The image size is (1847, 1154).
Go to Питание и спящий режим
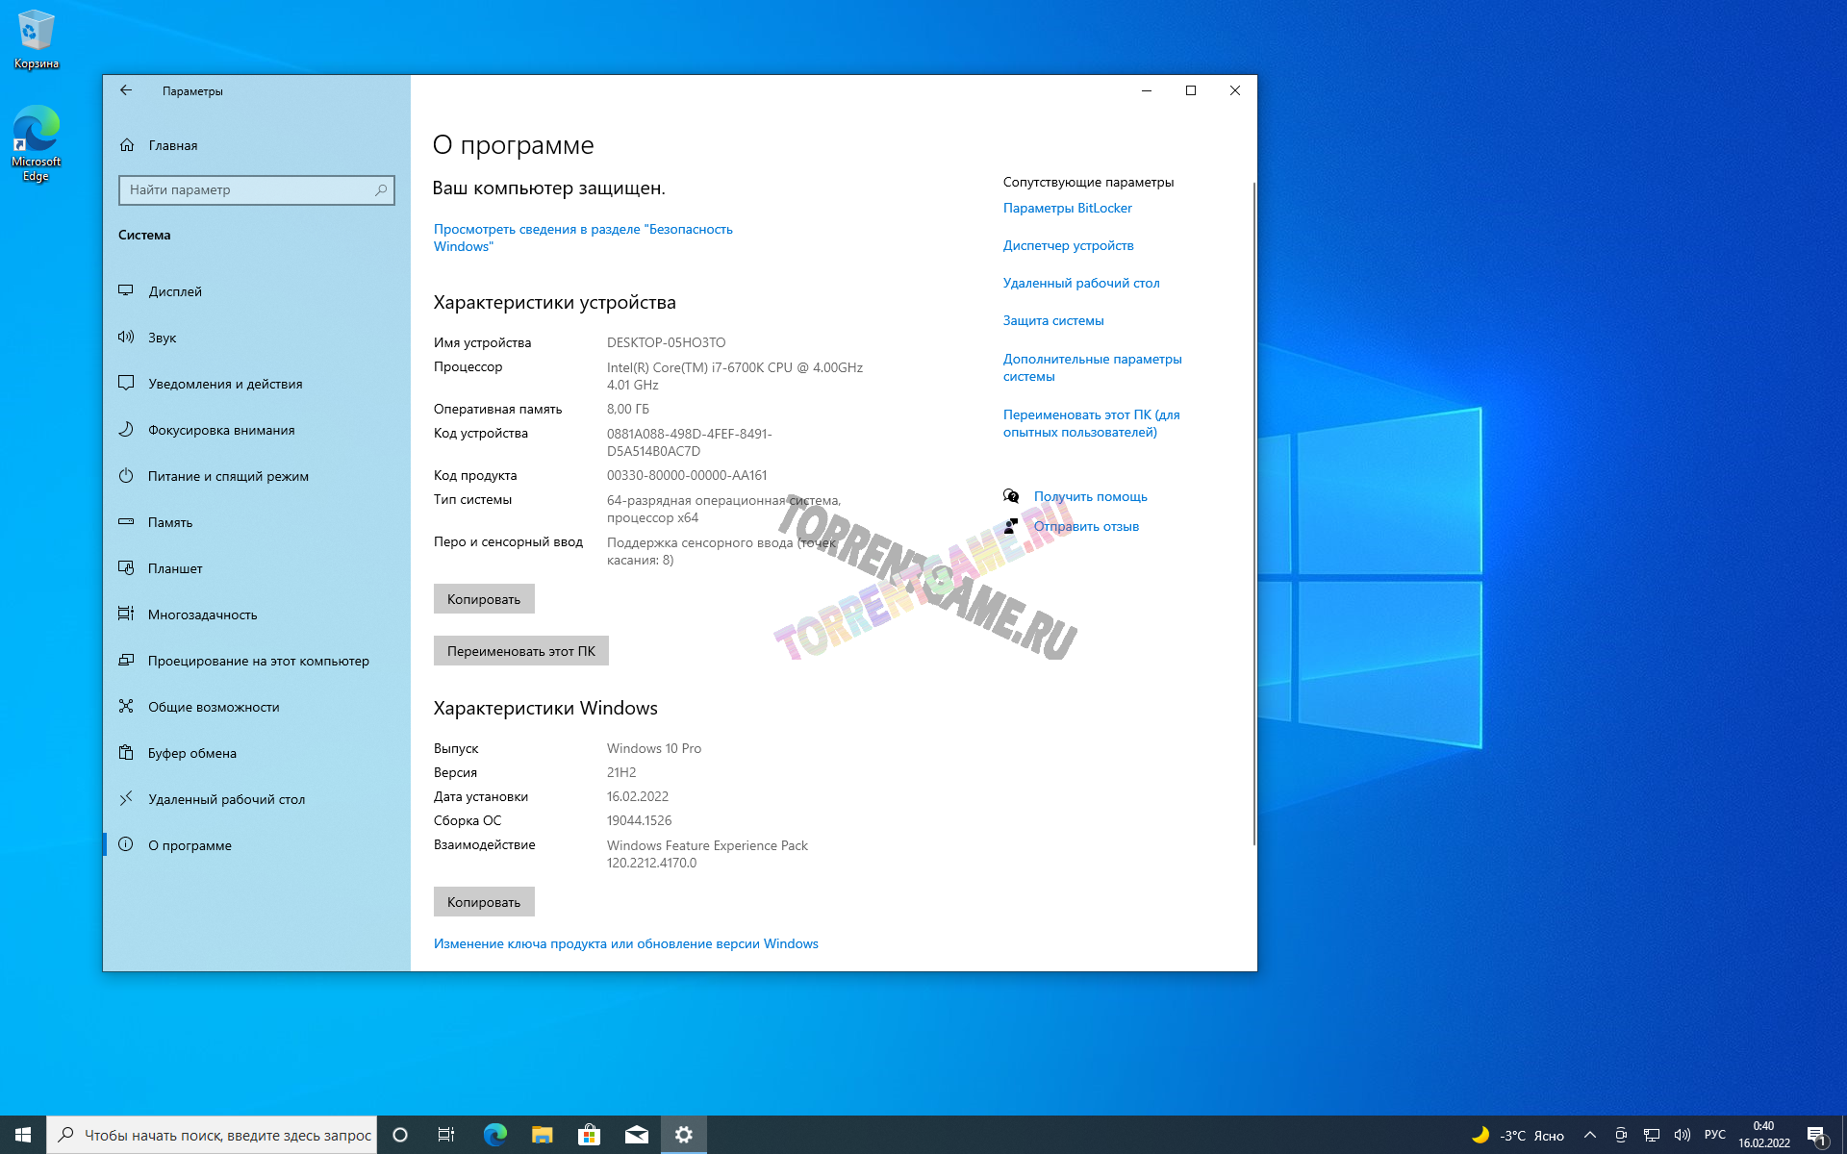(x=227, y=476)
